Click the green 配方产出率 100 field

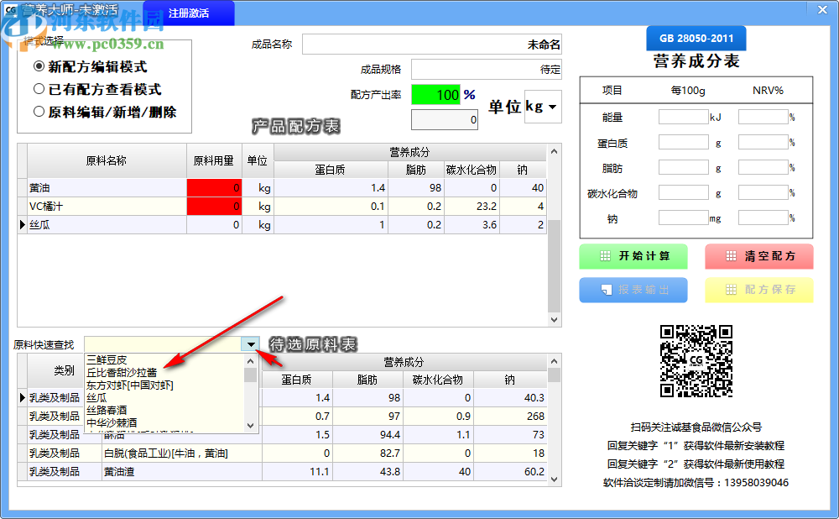click(x=435, y=95)
